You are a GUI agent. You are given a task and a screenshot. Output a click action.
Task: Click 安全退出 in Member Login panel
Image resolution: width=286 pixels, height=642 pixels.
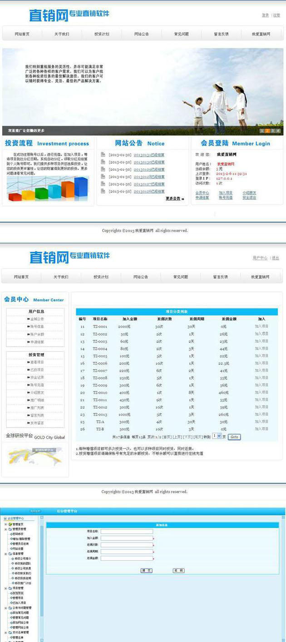[x=249, y=198]
